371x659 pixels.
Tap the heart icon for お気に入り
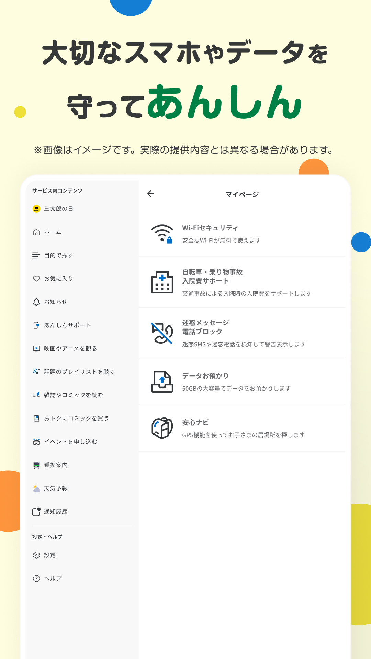36,279
